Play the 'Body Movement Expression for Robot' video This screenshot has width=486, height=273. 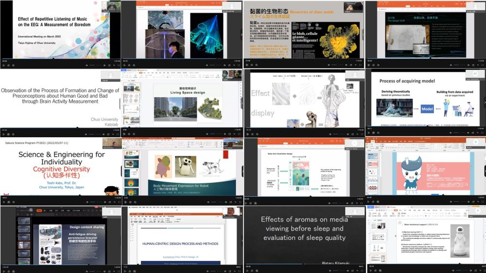pos(124,202)
